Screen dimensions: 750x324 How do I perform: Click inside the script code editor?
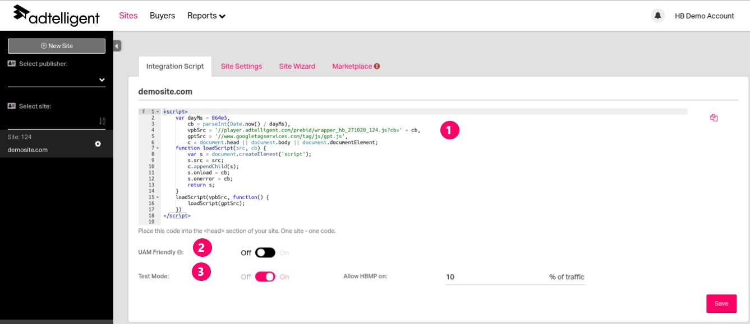click(412, 166)
